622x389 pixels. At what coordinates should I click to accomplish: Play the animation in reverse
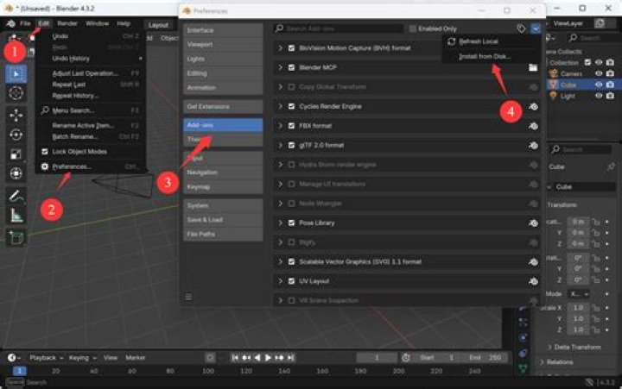(x=257, y=358)
